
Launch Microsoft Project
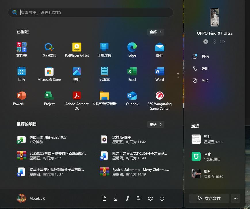click(49, 98)
